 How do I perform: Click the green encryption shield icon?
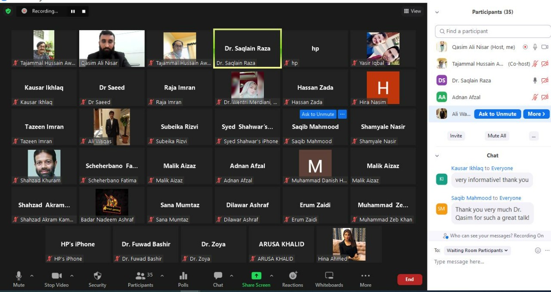coord(8,11)
